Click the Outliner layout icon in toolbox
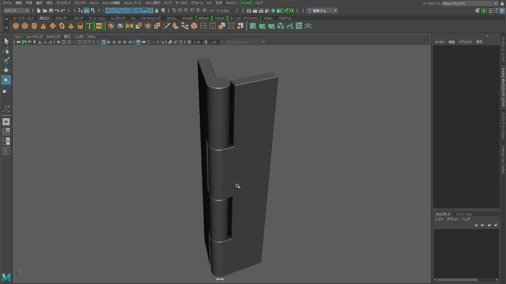506x284 pixels. click(x=6, y=151)
